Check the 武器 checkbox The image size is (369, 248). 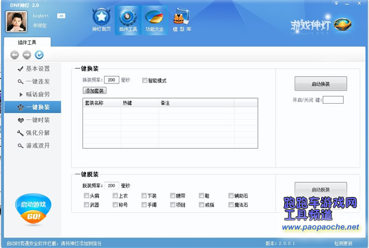(86, 204)
